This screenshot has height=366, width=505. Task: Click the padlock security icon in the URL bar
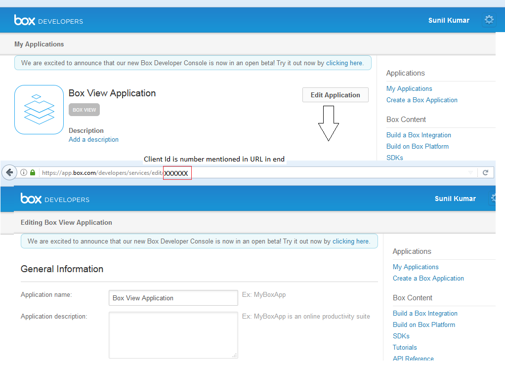(x=33, y=173)
